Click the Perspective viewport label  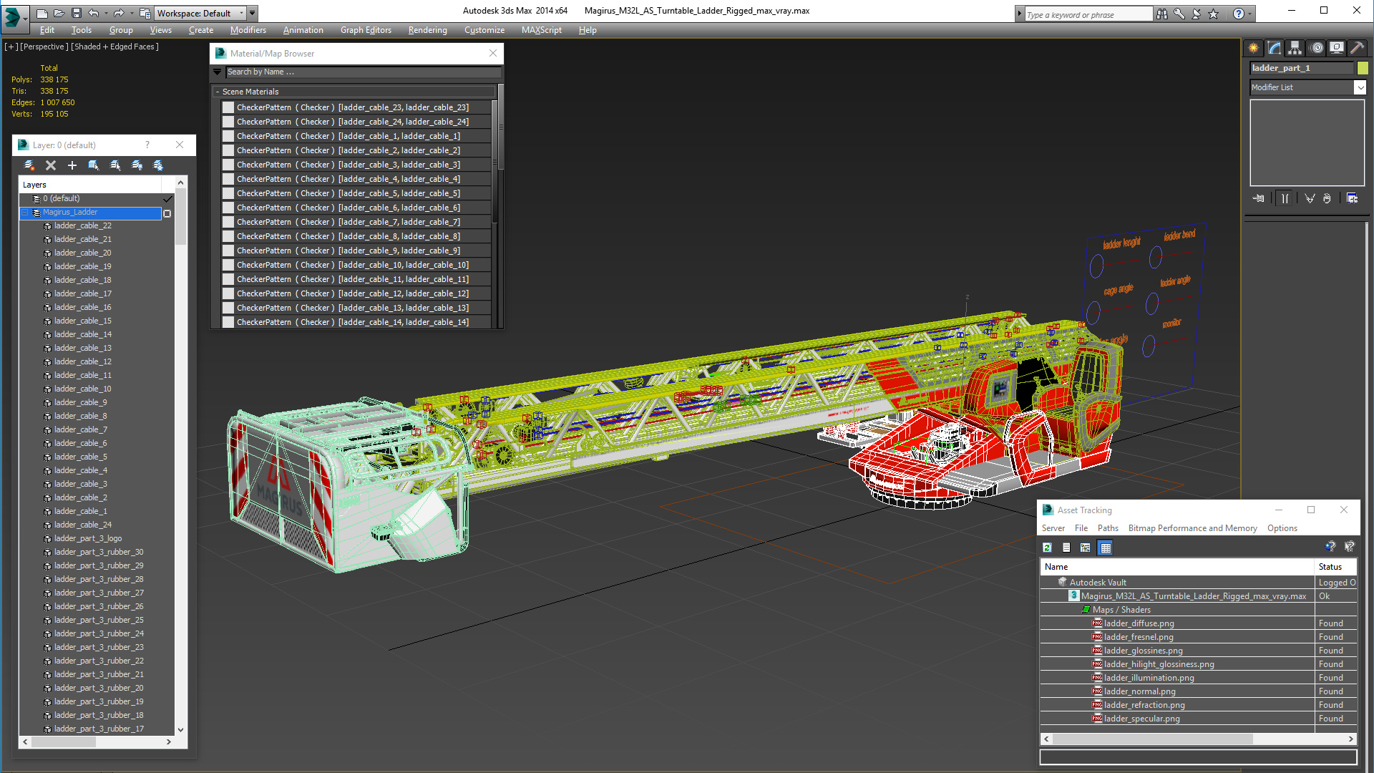coord(44,47)
